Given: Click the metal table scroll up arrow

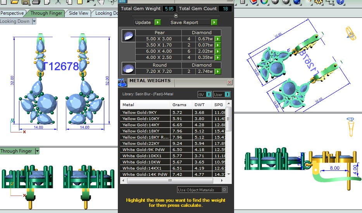Looking at the screenshot, I should [x=229, y=103].
